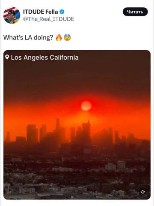Select the Los Angeles California location label

(x=42, y=58)
